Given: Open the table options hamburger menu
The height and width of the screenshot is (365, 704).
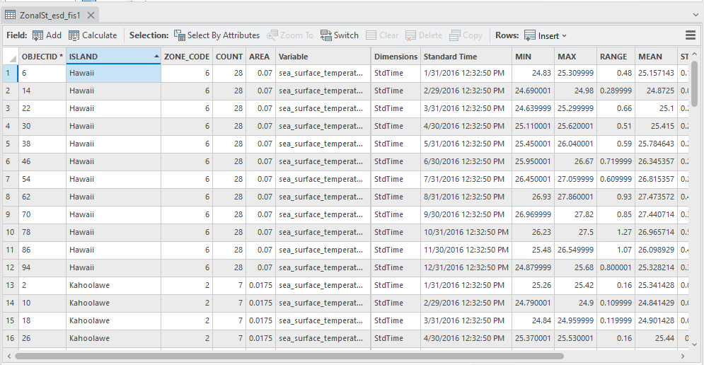Looking at the screenshot, I should click(x=691, y=35).
